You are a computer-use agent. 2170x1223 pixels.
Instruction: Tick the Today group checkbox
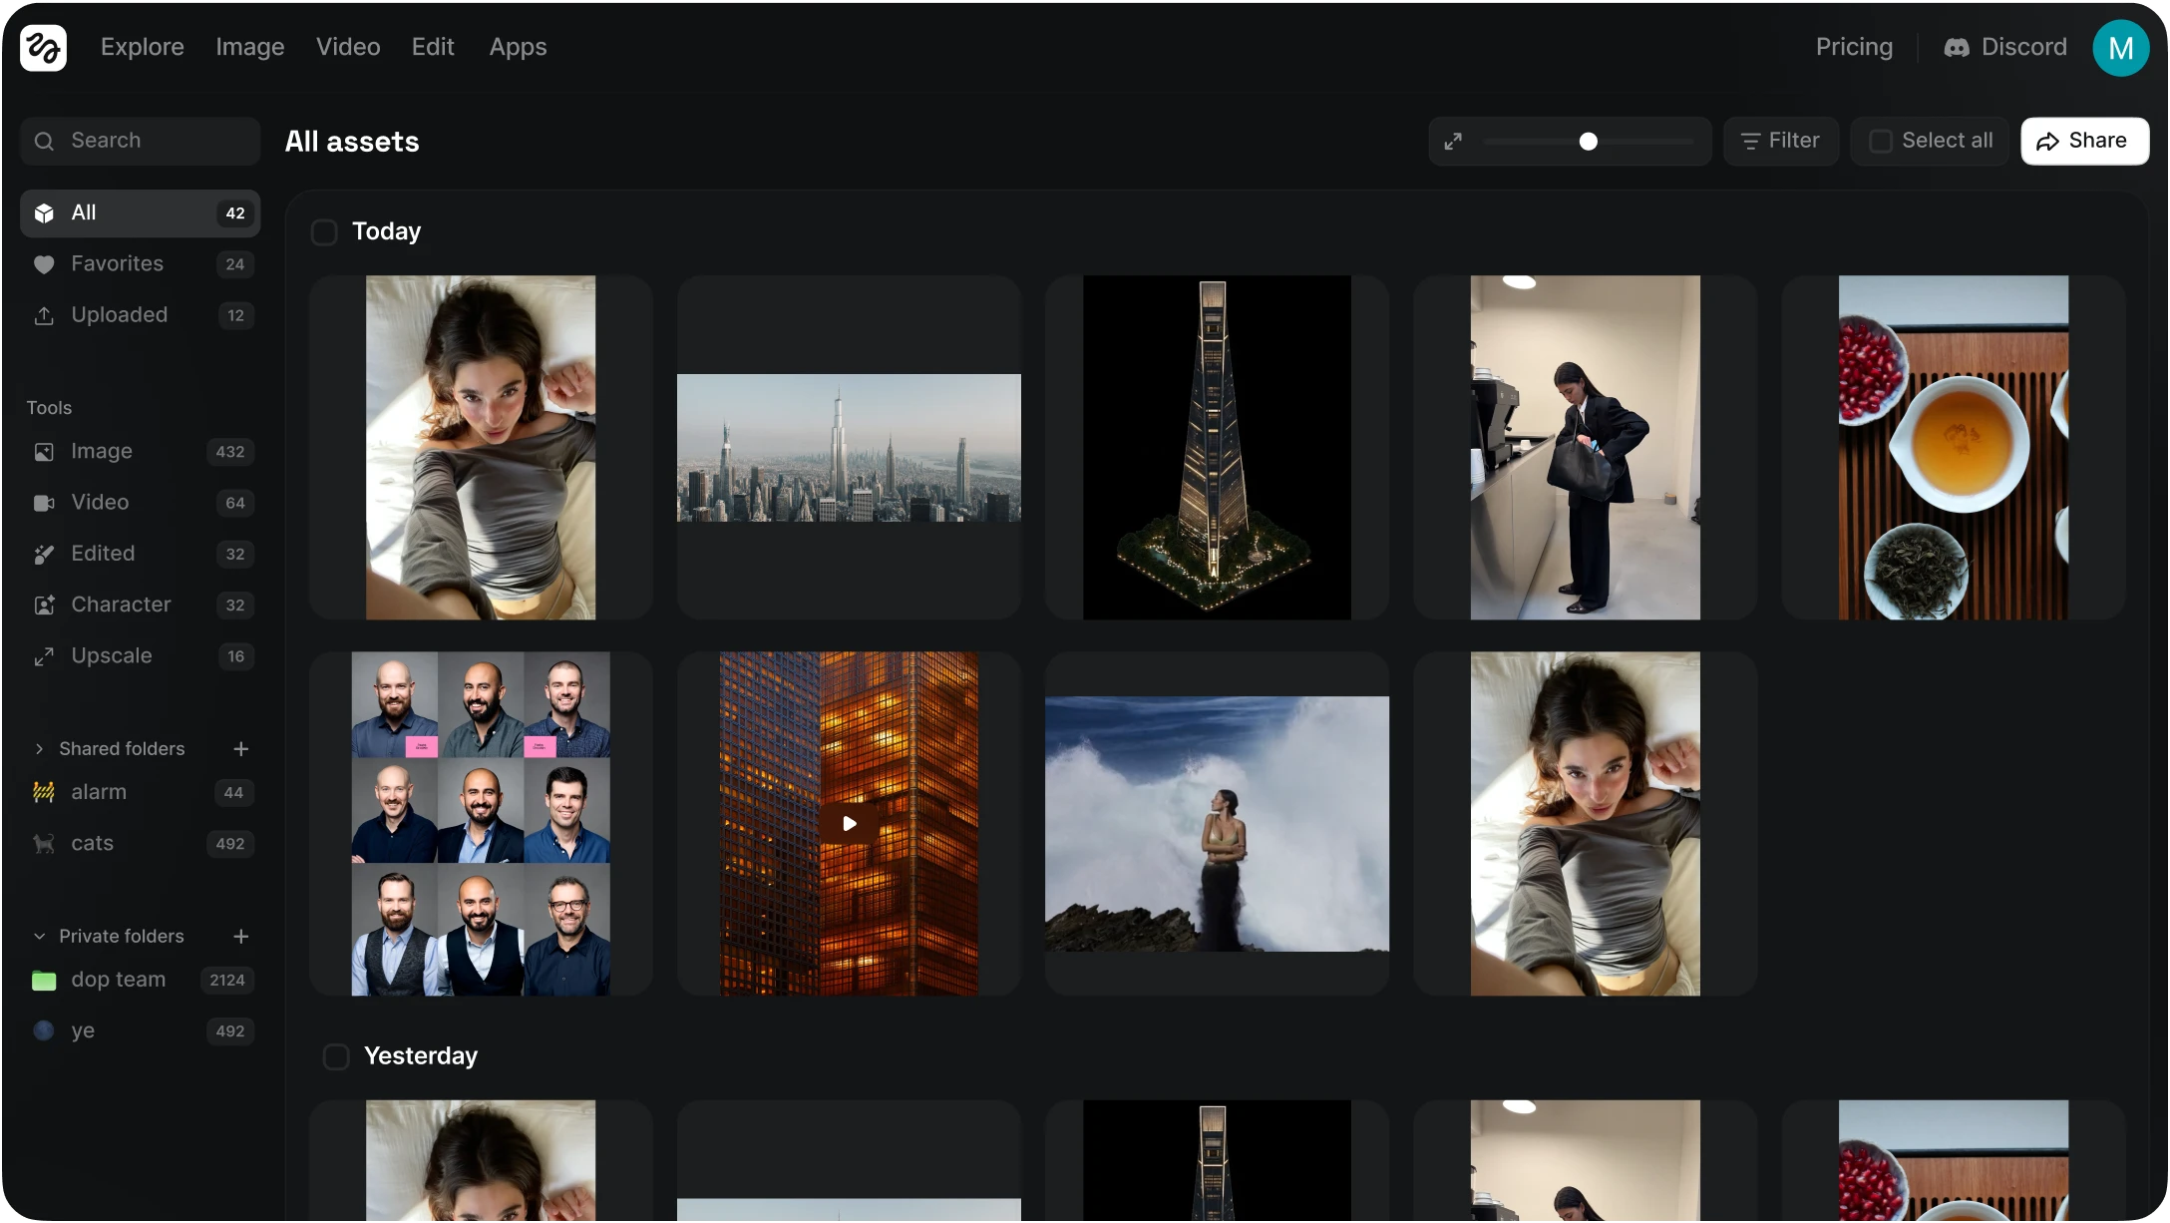click(324, 232)
